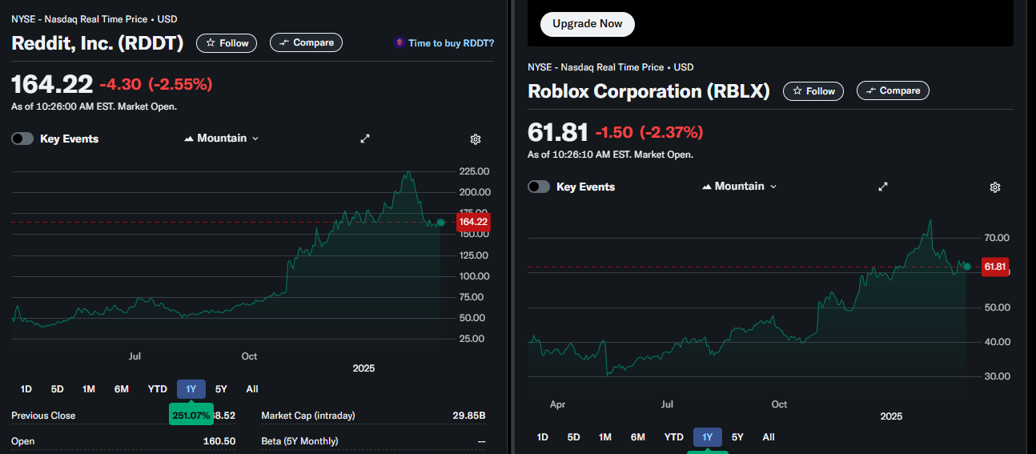Viewport: 1036px width, 454px height.
Task: Select the All range on the Reddit chart
Action: [x=252, y=389]
